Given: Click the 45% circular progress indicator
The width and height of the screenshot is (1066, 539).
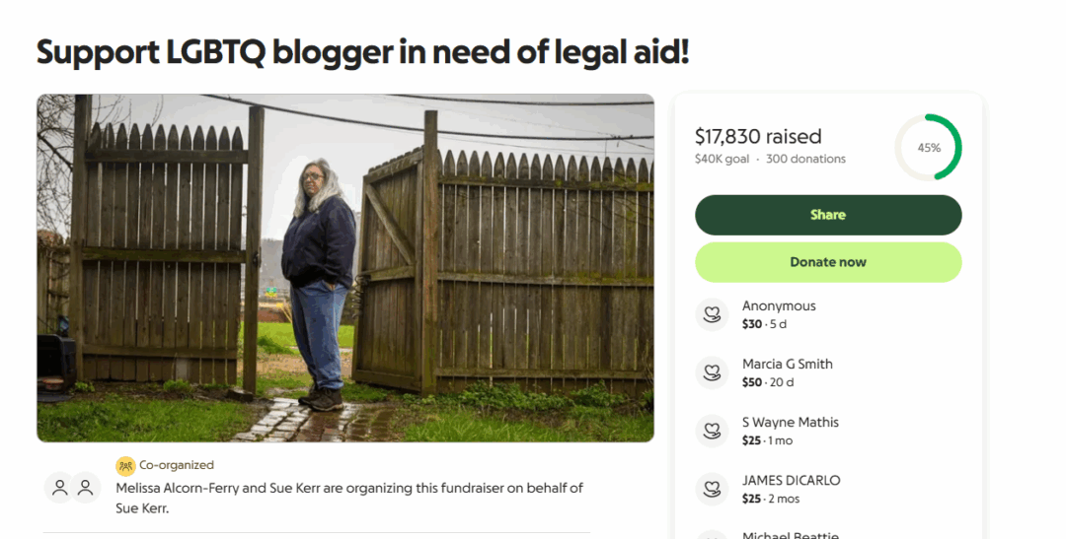Looking at the screenshot, I should coord(929,147).
